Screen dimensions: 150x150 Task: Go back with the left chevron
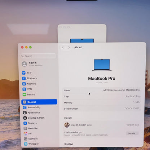pyautogui.click(x=63, y=48)
